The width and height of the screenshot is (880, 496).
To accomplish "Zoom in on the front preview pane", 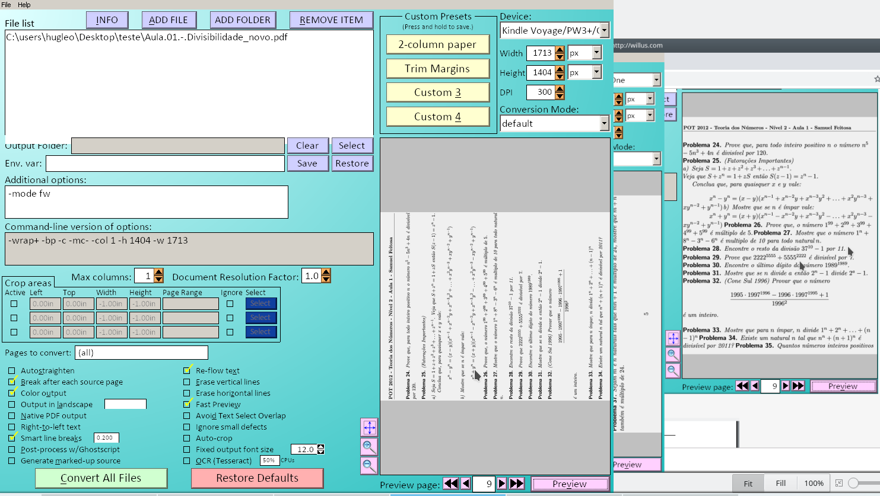I will tap(369, 446).
